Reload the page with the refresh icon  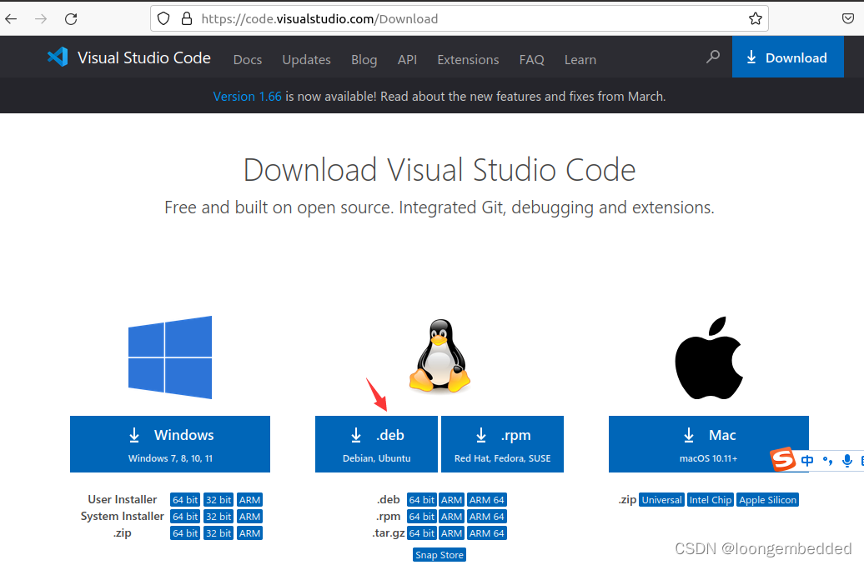click(x=71, y=18)
